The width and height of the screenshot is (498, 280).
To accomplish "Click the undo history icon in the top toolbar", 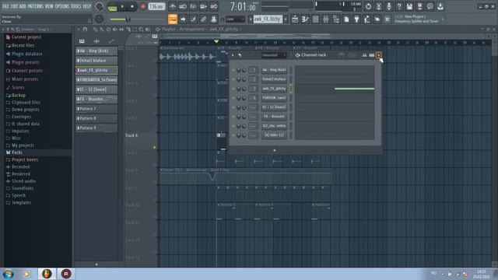I will [368, 6].
